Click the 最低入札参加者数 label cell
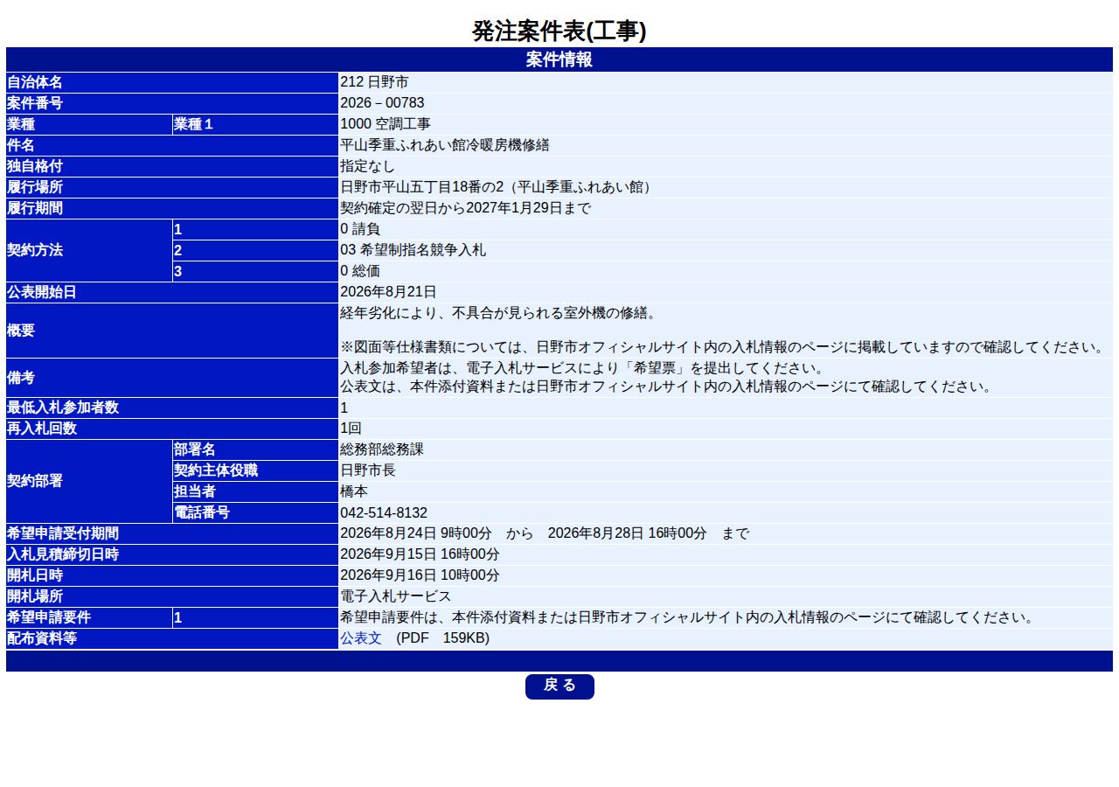Image resolution: width=1119 pixels, height=787 pixels. click(171, 407)
